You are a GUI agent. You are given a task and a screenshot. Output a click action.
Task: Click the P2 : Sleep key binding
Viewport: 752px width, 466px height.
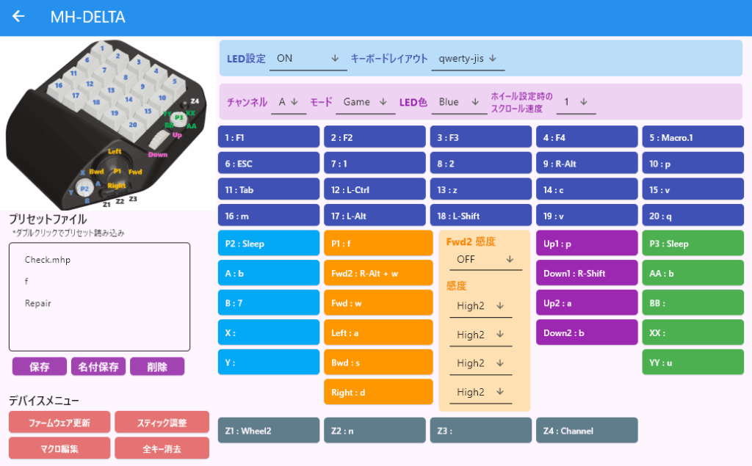coord(269,242)
